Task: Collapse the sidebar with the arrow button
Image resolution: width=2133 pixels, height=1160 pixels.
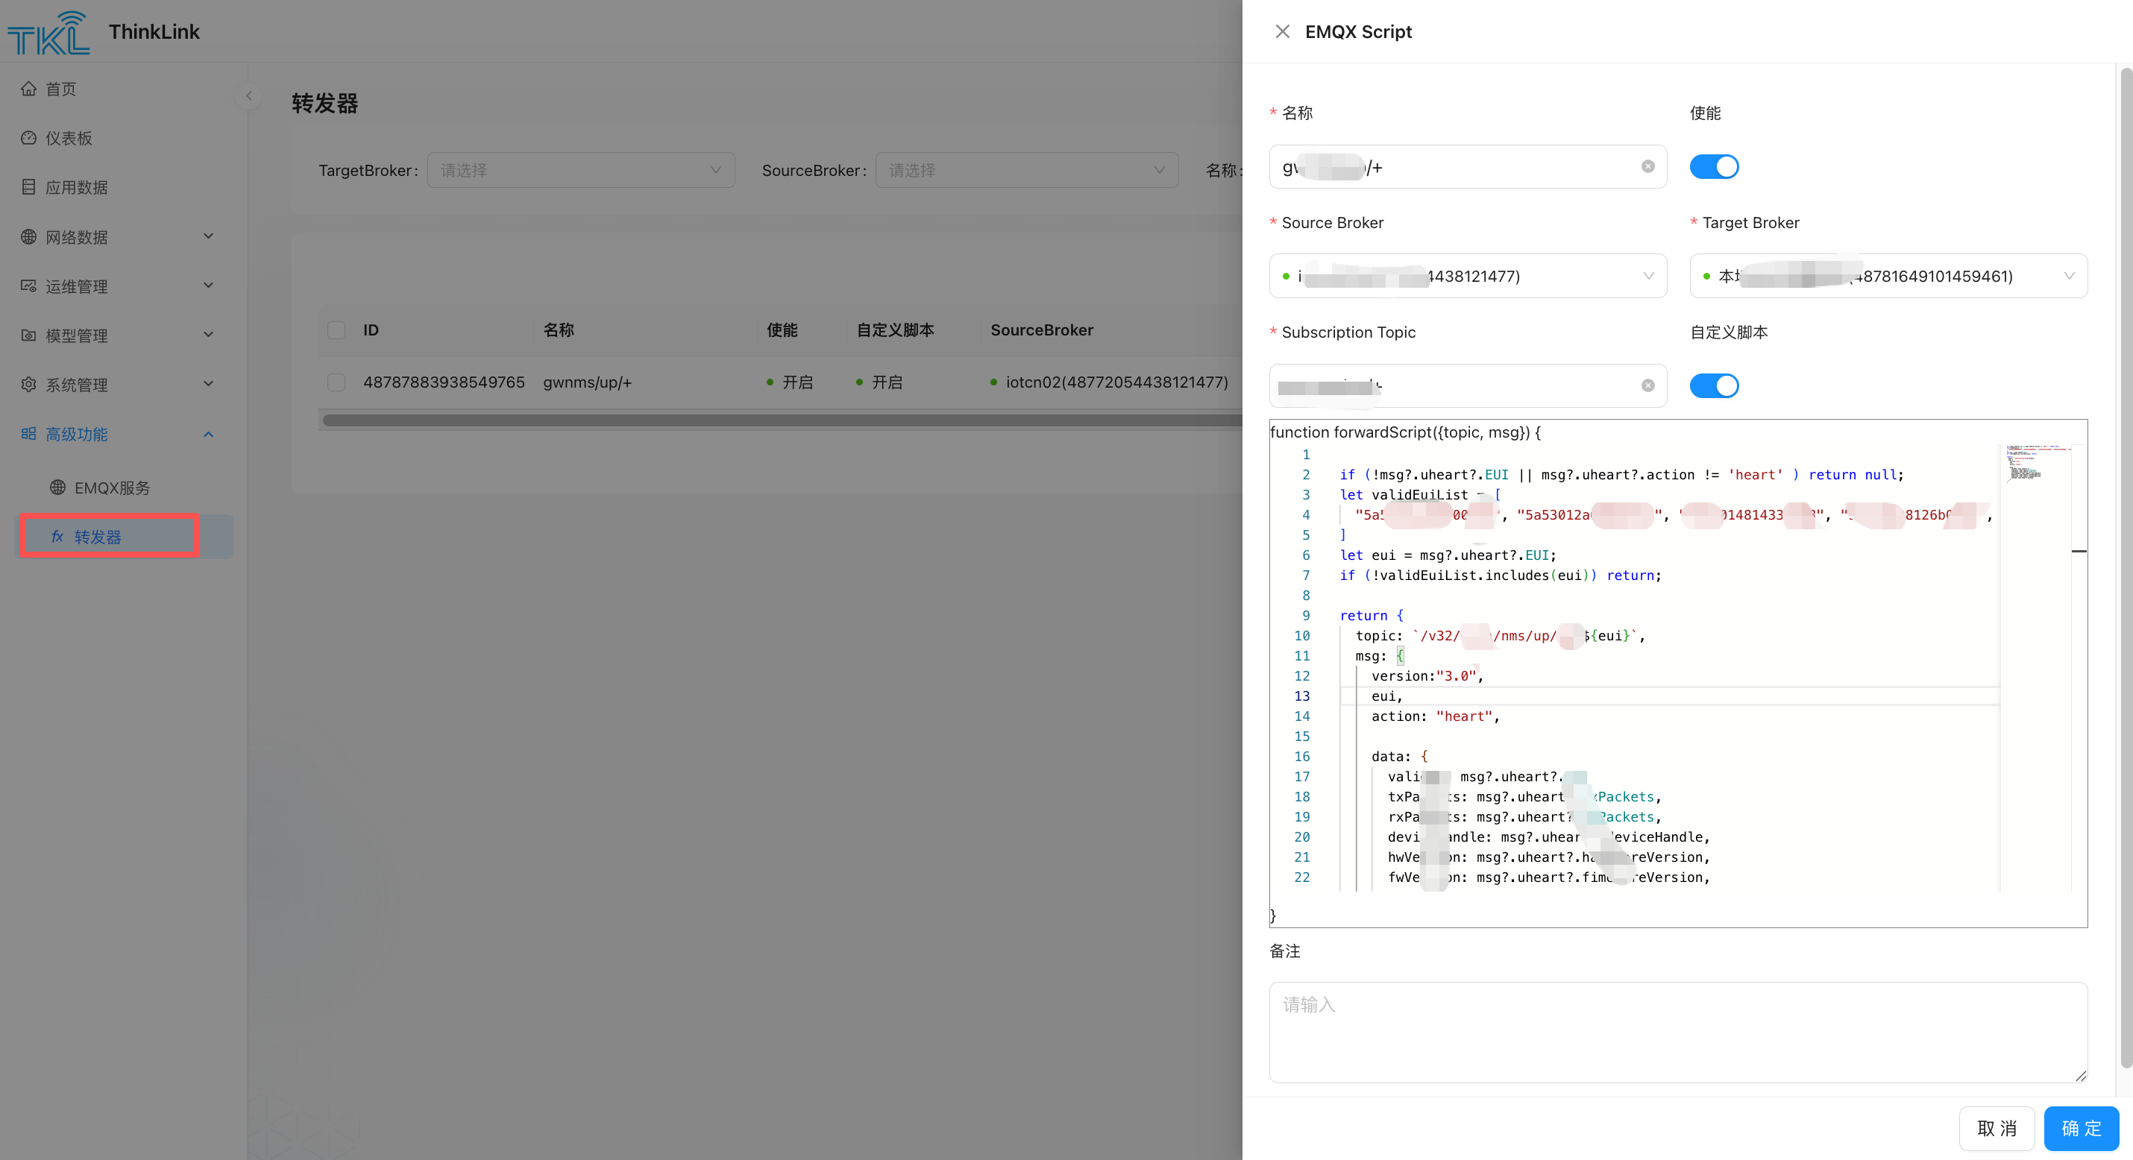Action: [248, 96]
